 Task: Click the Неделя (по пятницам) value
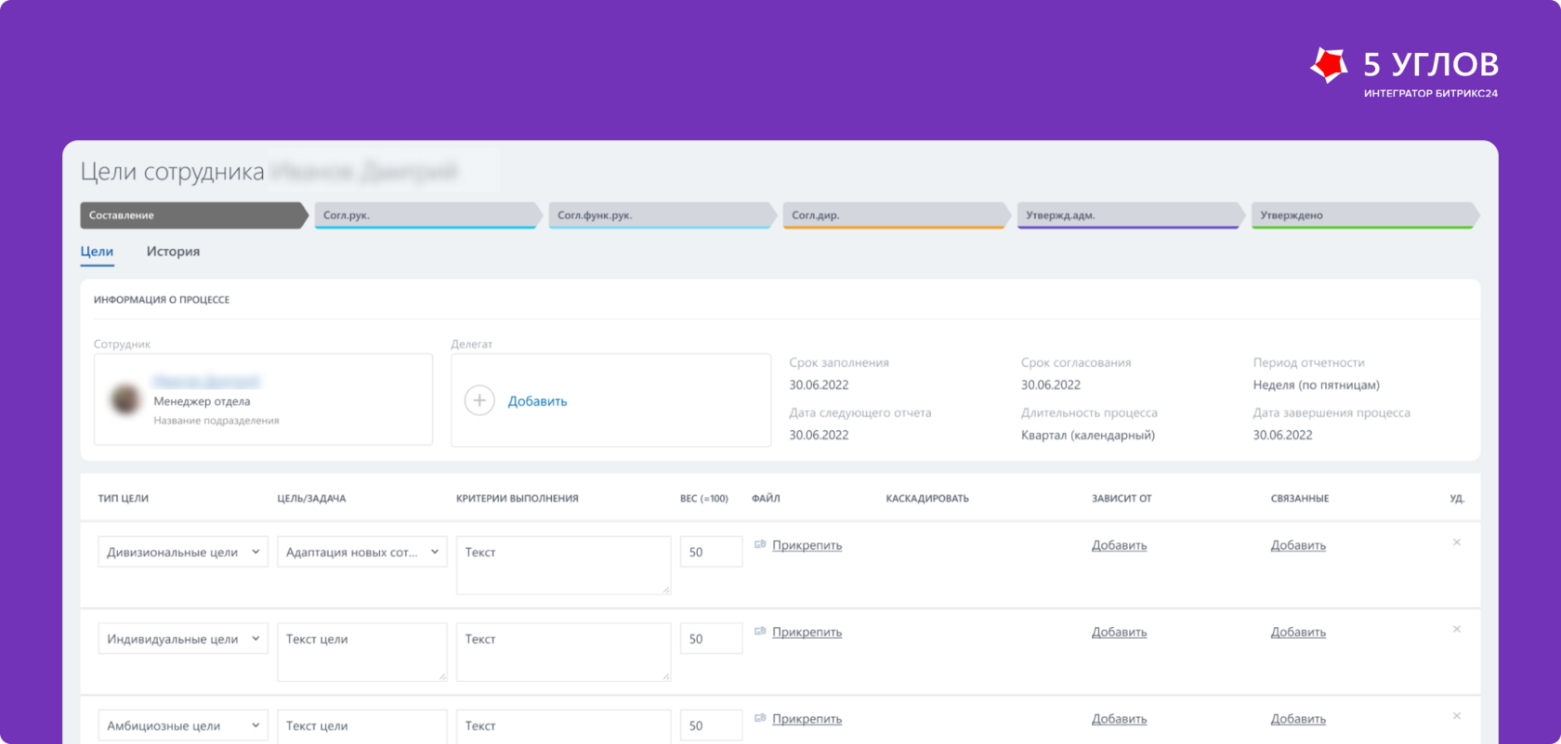[1316, 385]
